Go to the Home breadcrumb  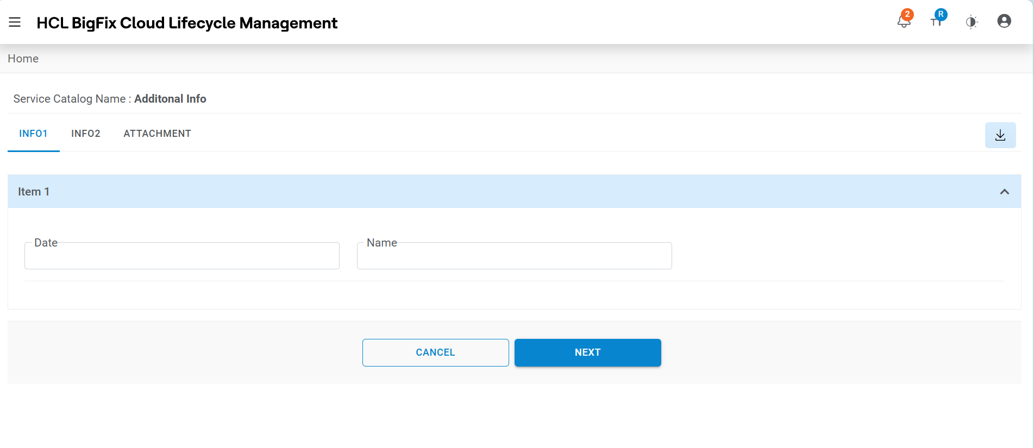23,59
